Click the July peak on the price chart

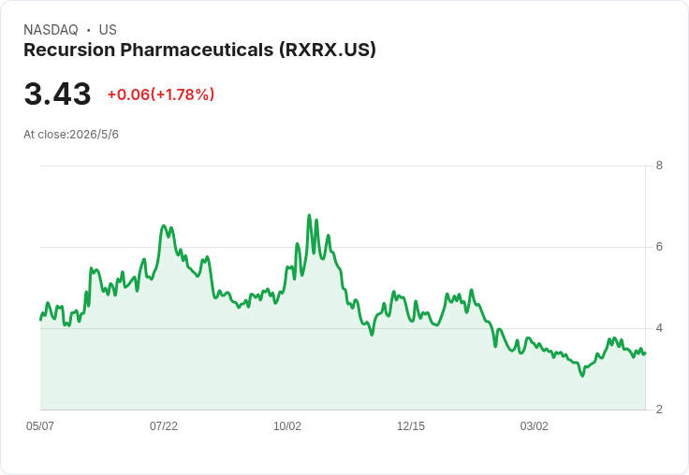click(x=164, y=225)
